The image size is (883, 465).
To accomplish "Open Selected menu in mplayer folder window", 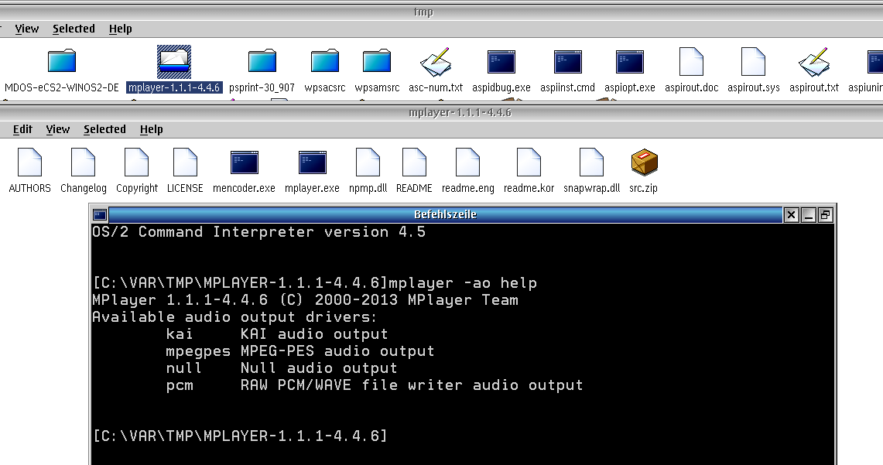I will click(104, 129).
